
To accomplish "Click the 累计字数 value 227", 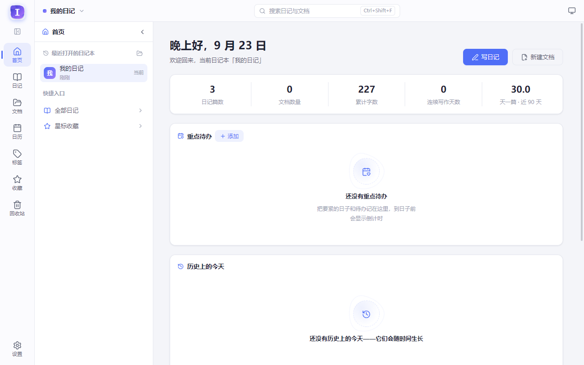I will (367, 89).
